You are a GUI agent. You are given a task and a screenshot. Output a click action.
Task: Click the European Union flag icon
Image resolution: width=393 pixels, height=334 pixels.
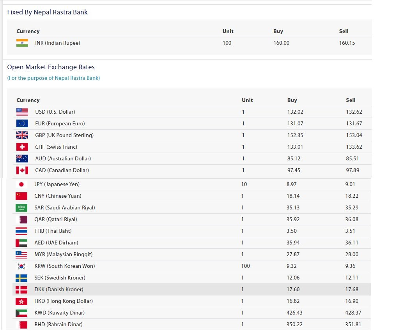click(x=22, y=123)
